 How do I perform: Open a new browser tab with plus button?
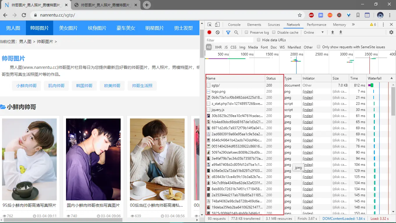[147, 5]
